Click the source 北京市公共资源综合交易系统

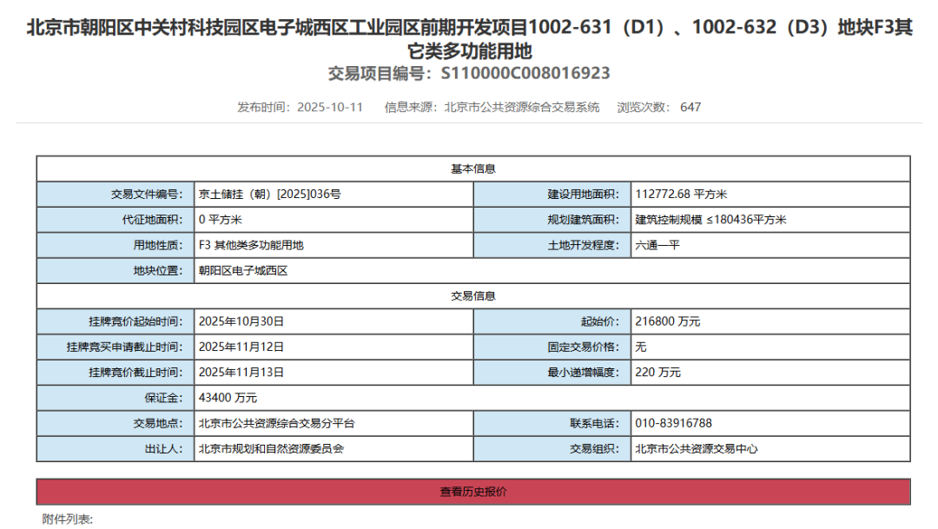click(522, 107)
